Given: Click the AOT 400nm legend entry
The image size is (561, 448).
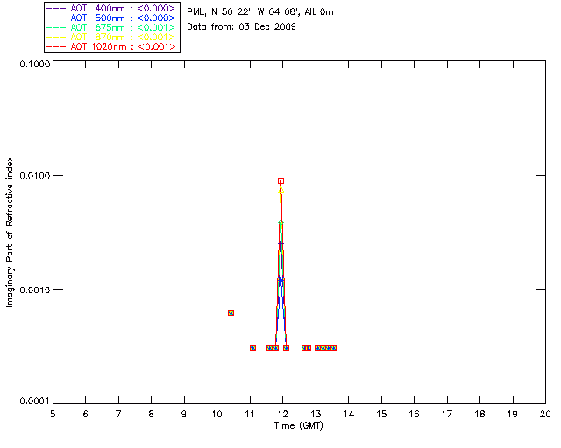Looking at the screenshot, I should [x=111, y=8].
